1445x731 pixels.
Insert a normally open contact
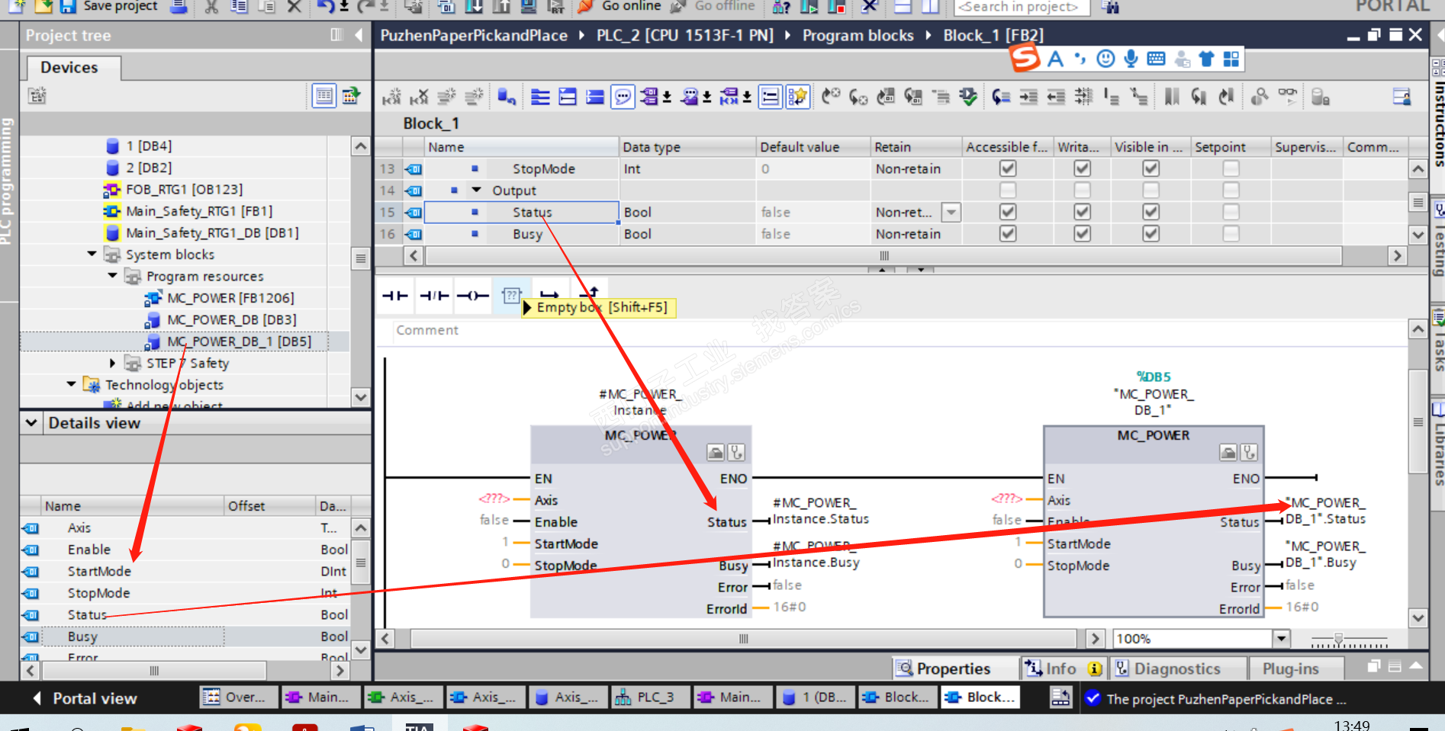395,296
